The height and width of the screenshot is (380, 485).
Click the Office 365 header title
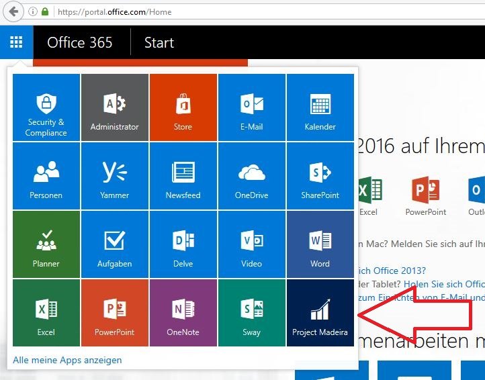coord(79,42)
